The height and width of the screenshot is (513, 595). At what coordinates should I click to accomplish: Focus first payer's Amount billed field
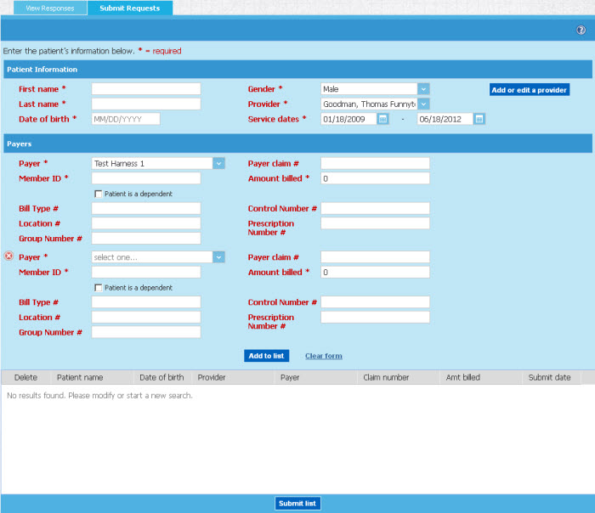click(375, 178)
